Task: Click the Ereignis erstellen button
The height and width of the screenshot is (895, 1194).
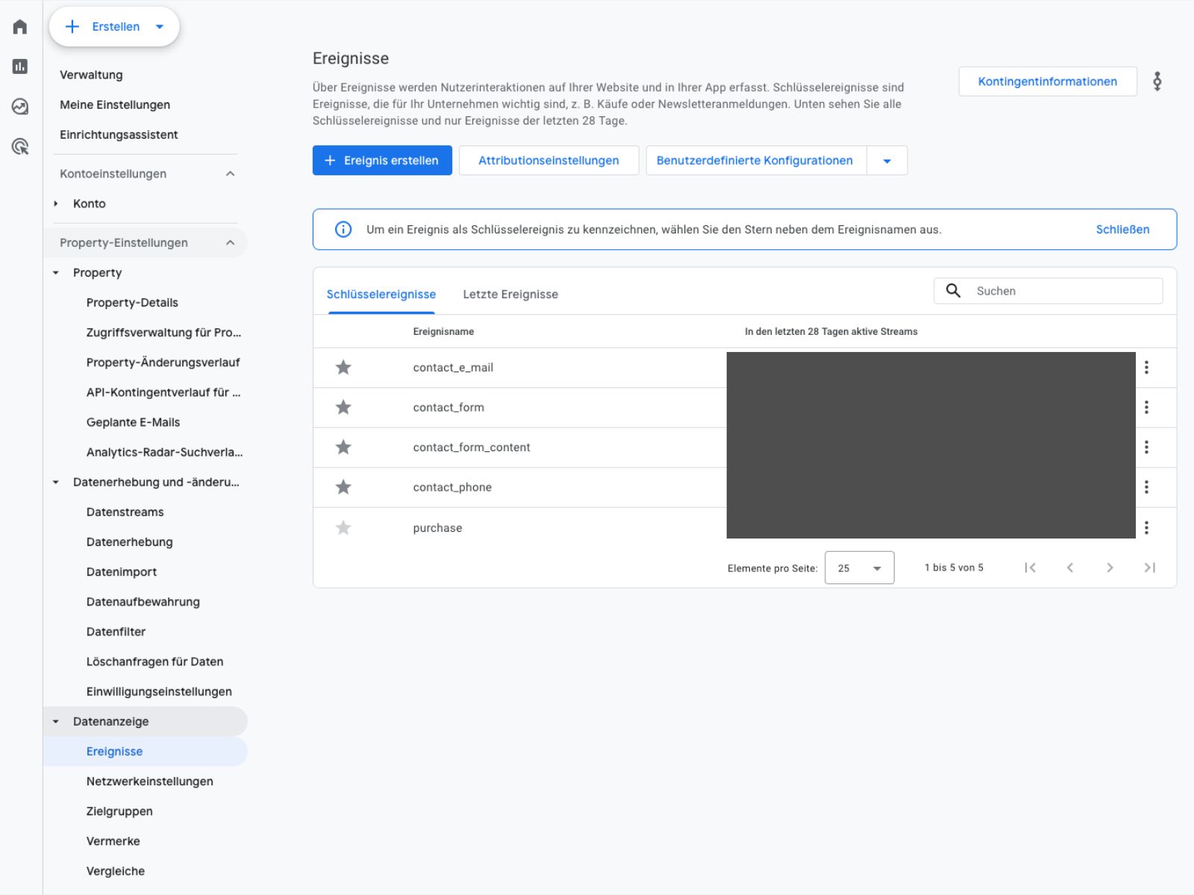Action: 382,160
